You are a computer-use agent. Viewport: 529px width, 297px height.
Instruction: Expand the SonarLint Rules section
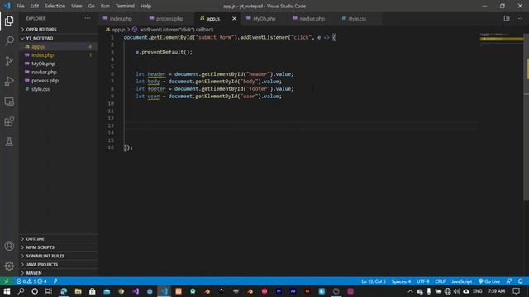(x=45, y=256)
